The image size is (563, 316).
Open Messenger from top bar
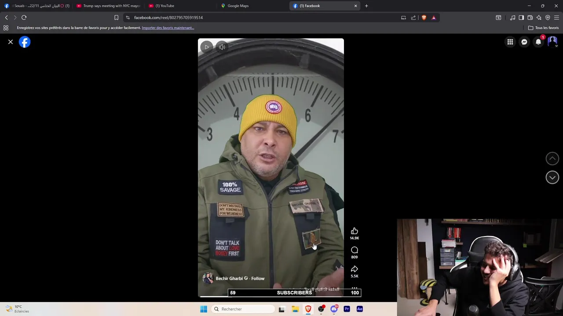click(524, 42)
